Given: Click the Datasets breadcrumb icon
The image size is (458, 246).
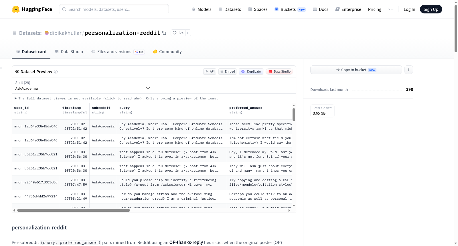Looking at the screenshot, I should pos(15,33).
